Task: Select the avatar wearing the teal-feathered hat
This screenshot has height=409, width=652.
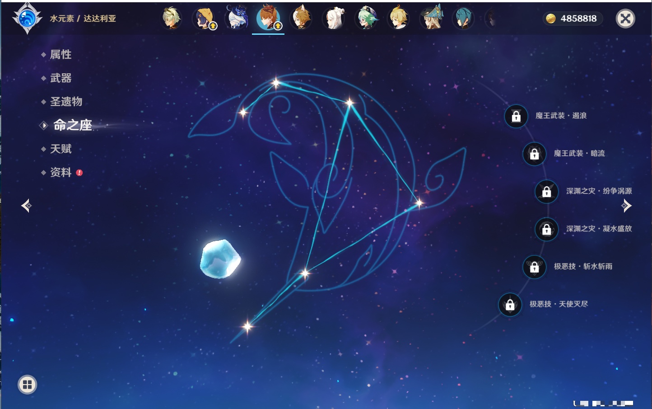Action: click(x=432, y=18)
